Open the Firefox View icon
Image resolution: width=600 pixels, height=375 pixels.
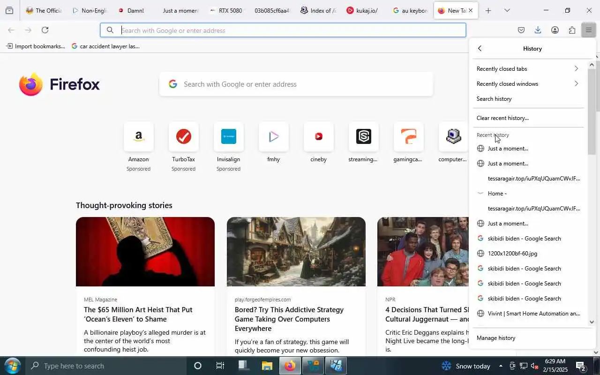click(9, 10)
